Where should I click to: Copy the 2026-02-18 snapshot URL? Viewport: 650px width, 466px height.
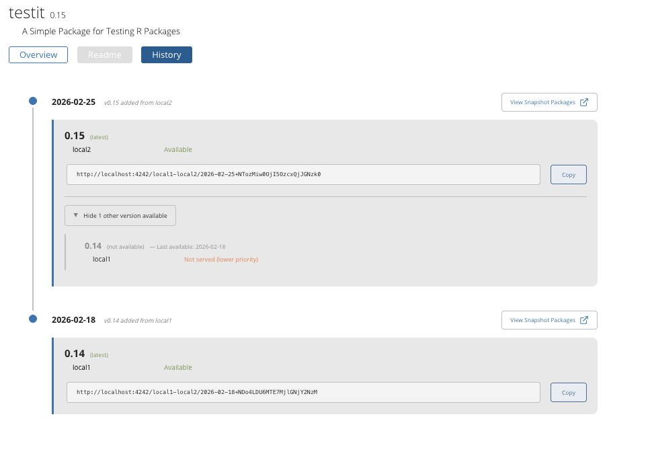(568, 393)
